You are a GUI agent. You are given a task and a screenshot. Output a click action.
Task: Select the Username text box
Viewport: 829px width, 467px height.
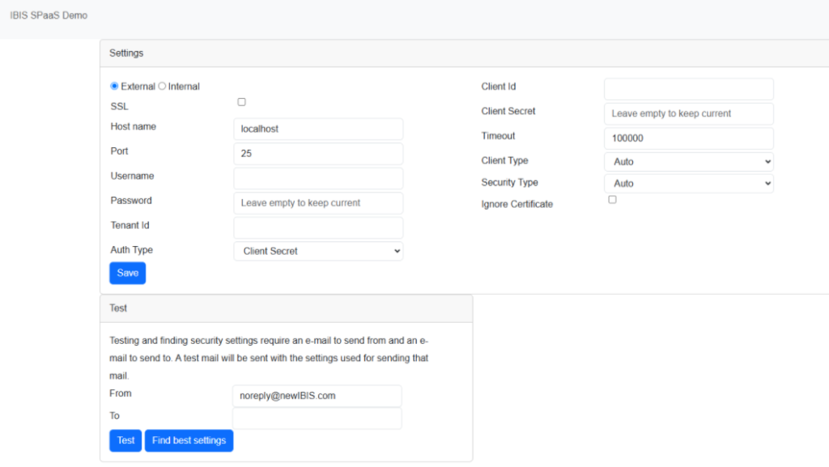click(x=318, y=178)
